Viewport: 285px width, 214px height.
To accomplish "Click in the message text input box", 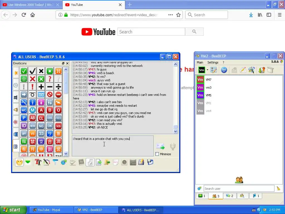I will point(113,146).
